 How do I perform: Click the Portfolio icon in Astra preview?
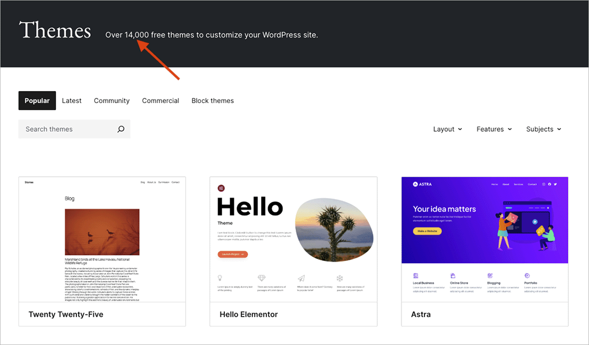tap(527, 276)
